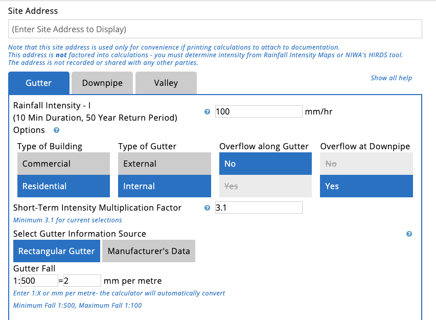Select External gutter type
Image resolution: width=436 pixels, height=320 pixels.
click(164, 164)
